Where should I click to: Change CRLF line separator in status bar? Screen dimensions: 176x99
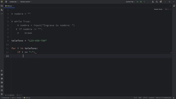point(140,98)
